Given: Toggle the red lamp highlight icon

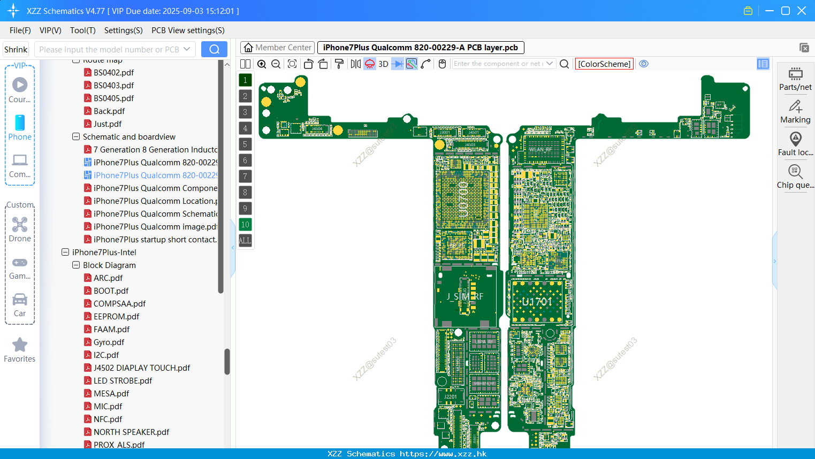Looking at the screenshot, I should [370, 64].
